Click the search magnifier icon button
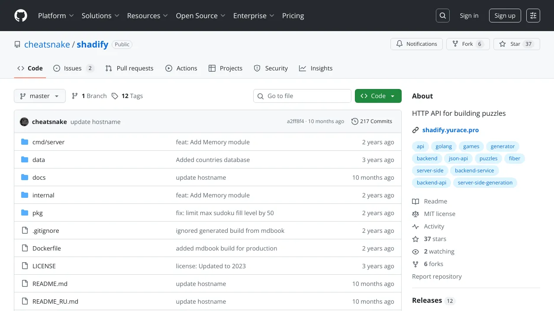 click(x=443, y=16)
